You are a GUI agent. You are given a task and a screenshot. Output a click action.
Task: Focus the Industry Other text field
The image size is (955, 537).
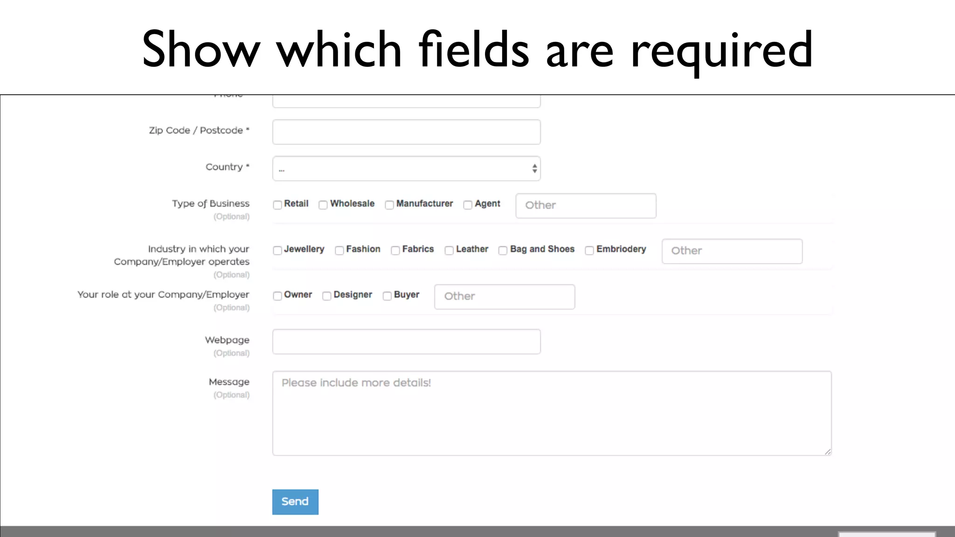point(732,251)
